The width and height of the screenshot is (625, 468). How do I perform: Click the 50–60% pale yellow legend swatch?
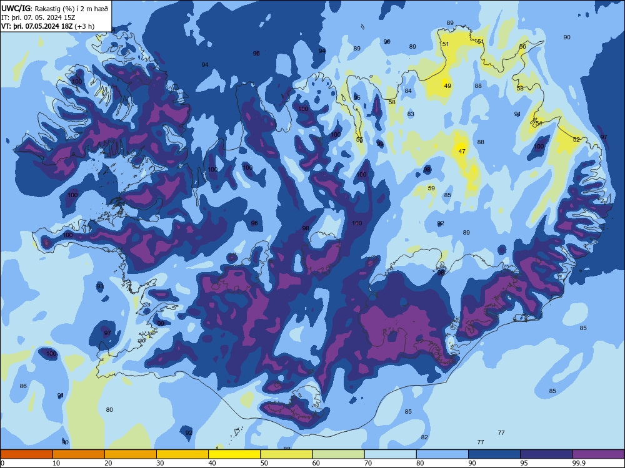tap(287, 454)
